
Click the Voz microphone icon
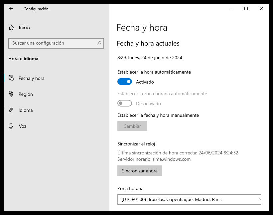pos(11,126)
